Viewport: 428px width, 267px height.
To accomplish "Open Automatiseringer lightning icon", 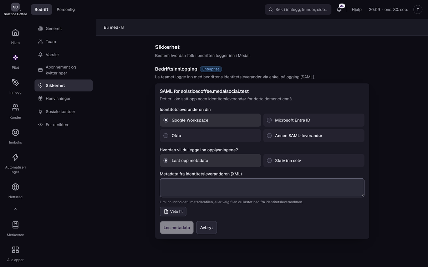I will pyautogui.click(x=15, y=157).
